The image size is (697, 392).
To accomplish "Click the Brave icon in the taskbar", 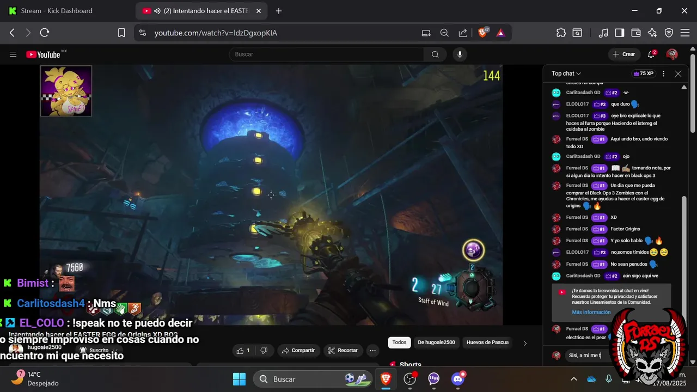I will click(x=386, y=379).
